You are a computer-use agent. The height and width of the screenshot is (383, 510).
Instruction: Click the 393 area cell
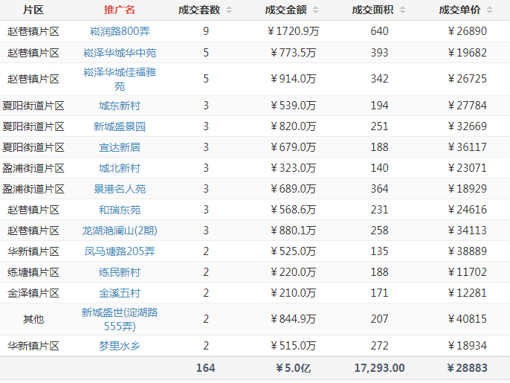click(380, 53)
